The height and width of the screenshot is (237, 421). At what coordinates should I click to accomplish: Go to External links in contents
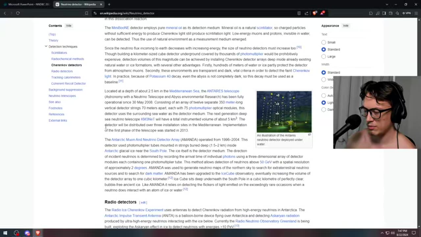(58, 120)
